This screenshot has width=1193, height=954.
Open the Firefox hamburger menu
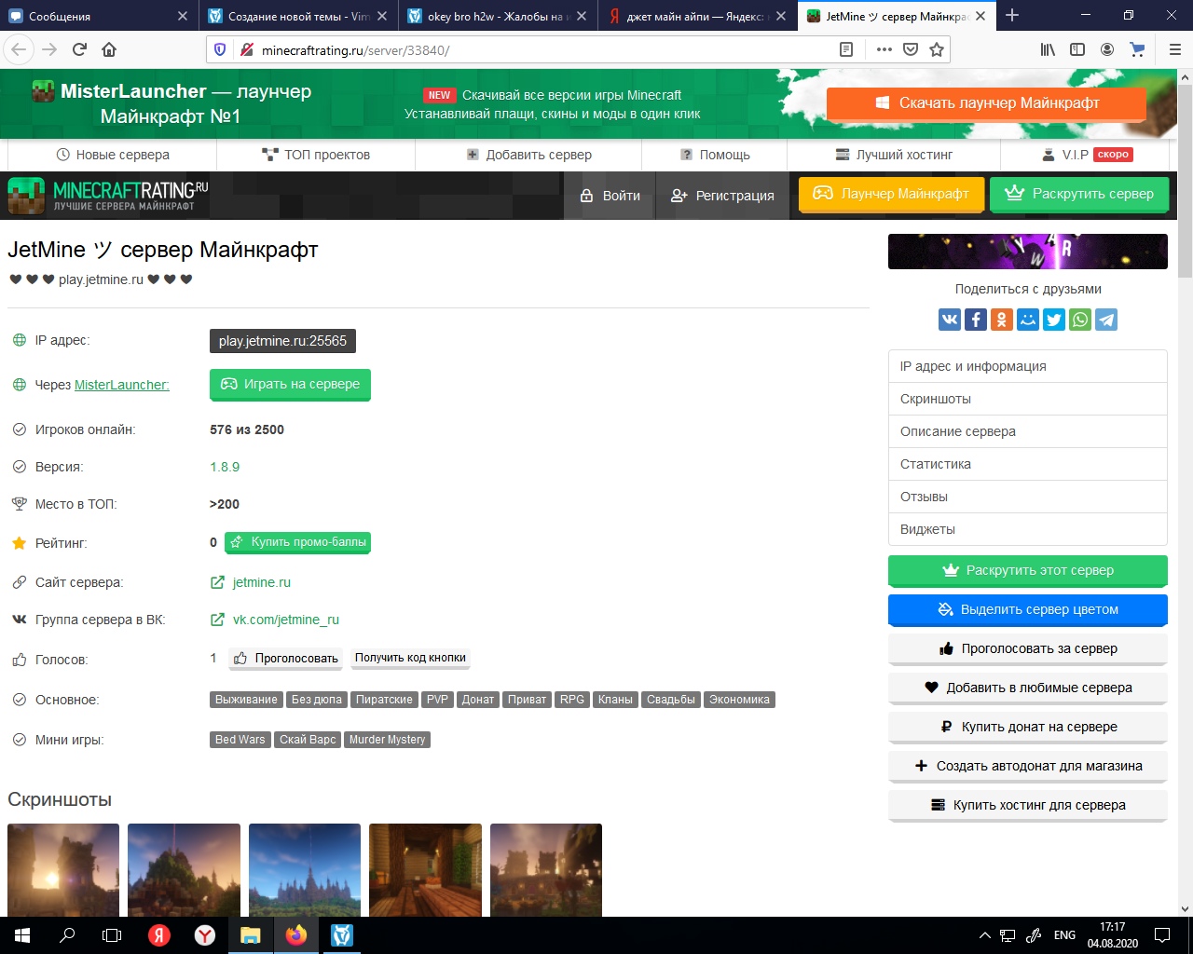point(1174,49)
